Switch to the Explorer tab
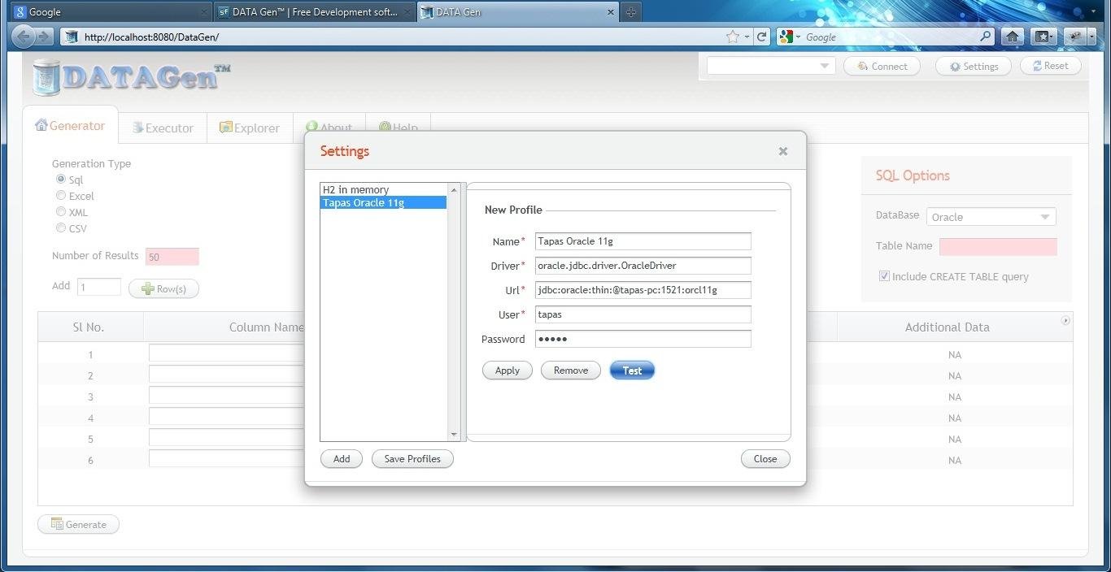The width and height of the screenshot is (1111, 572). click(x=250, y=128)
